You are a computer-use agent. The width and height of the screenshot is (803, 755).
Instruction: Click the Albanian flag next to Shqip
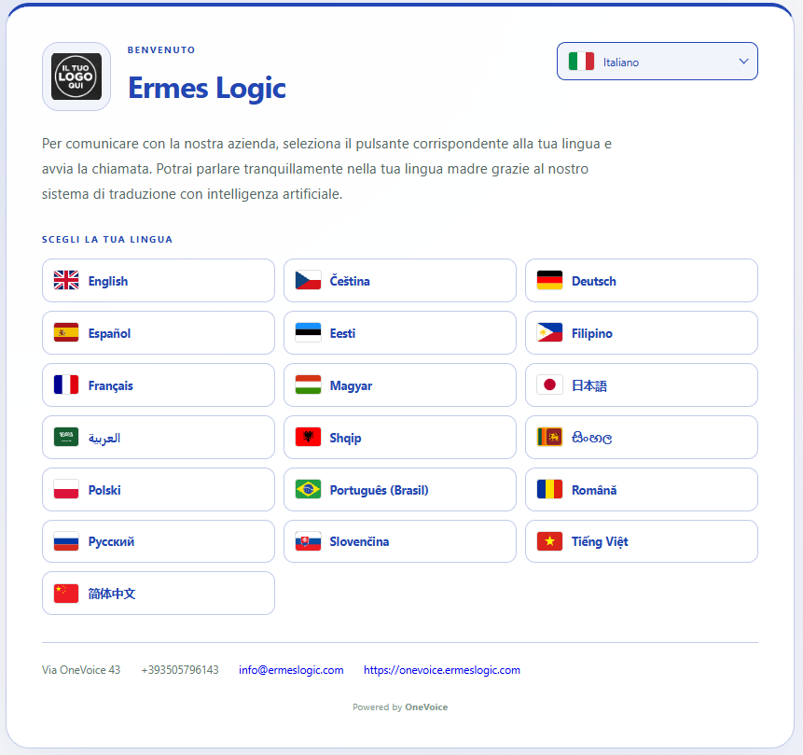pos(308,437)
